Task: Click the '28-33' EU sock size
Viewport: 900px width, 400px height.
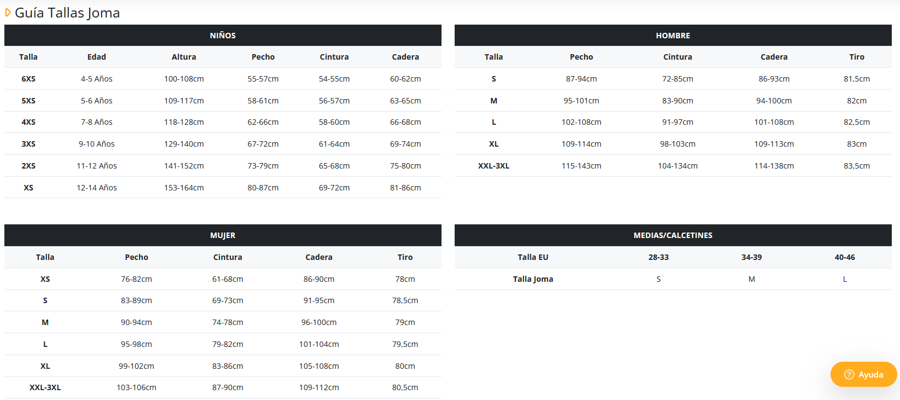Action: tap(658, 257)
